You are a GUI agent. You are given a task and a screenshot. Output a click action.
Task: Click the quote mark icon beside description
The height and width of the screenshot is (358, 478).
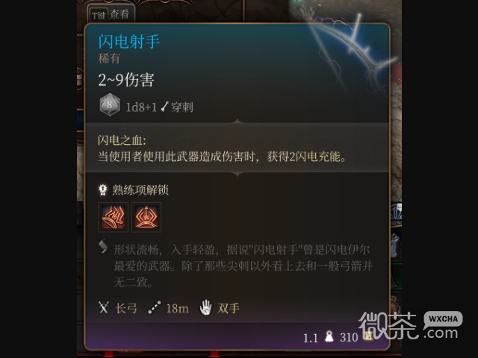(103, 246)
